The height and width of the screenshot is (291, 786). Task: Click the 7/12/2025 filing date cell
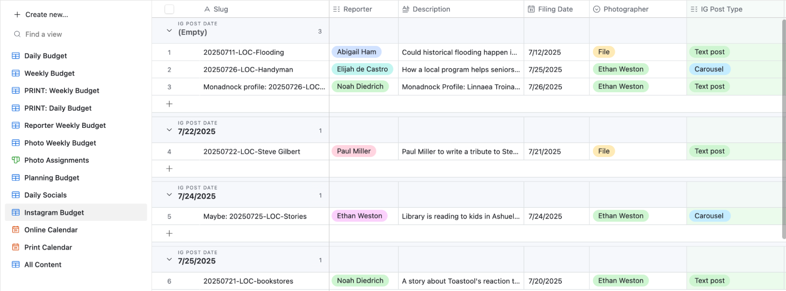pos(556,52)
